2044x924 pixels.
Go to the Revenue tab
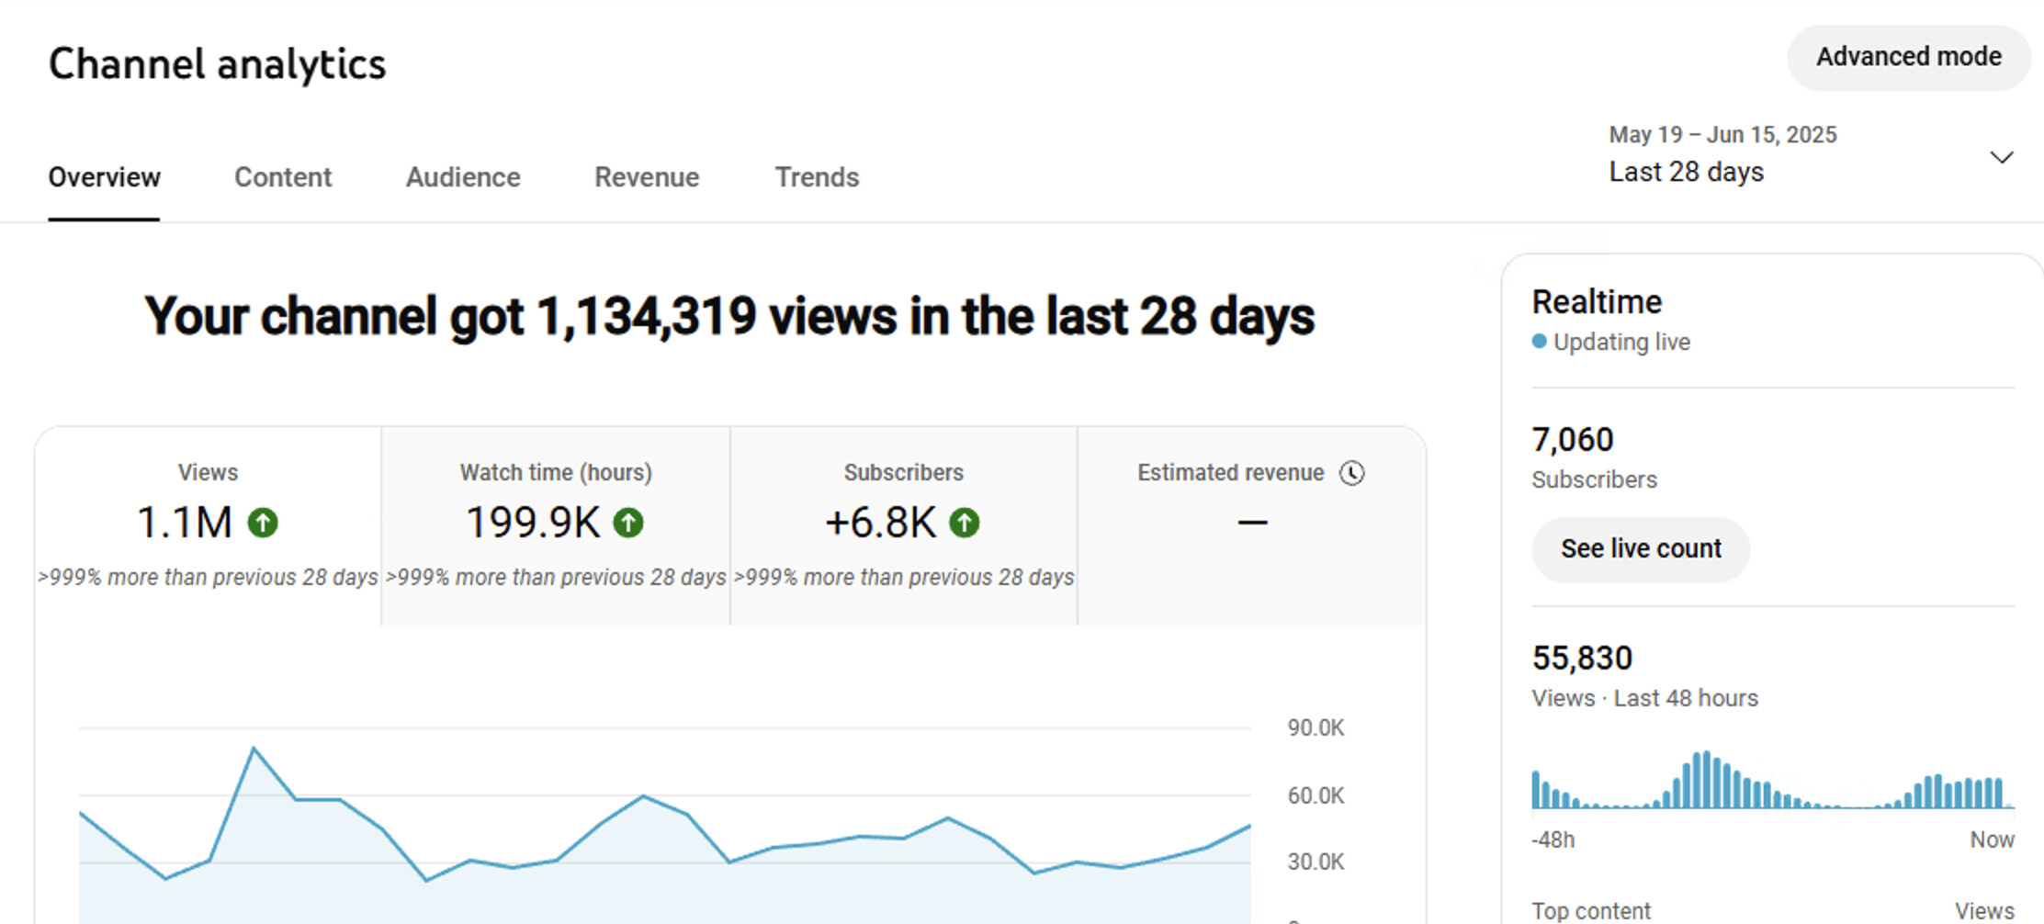647,177
